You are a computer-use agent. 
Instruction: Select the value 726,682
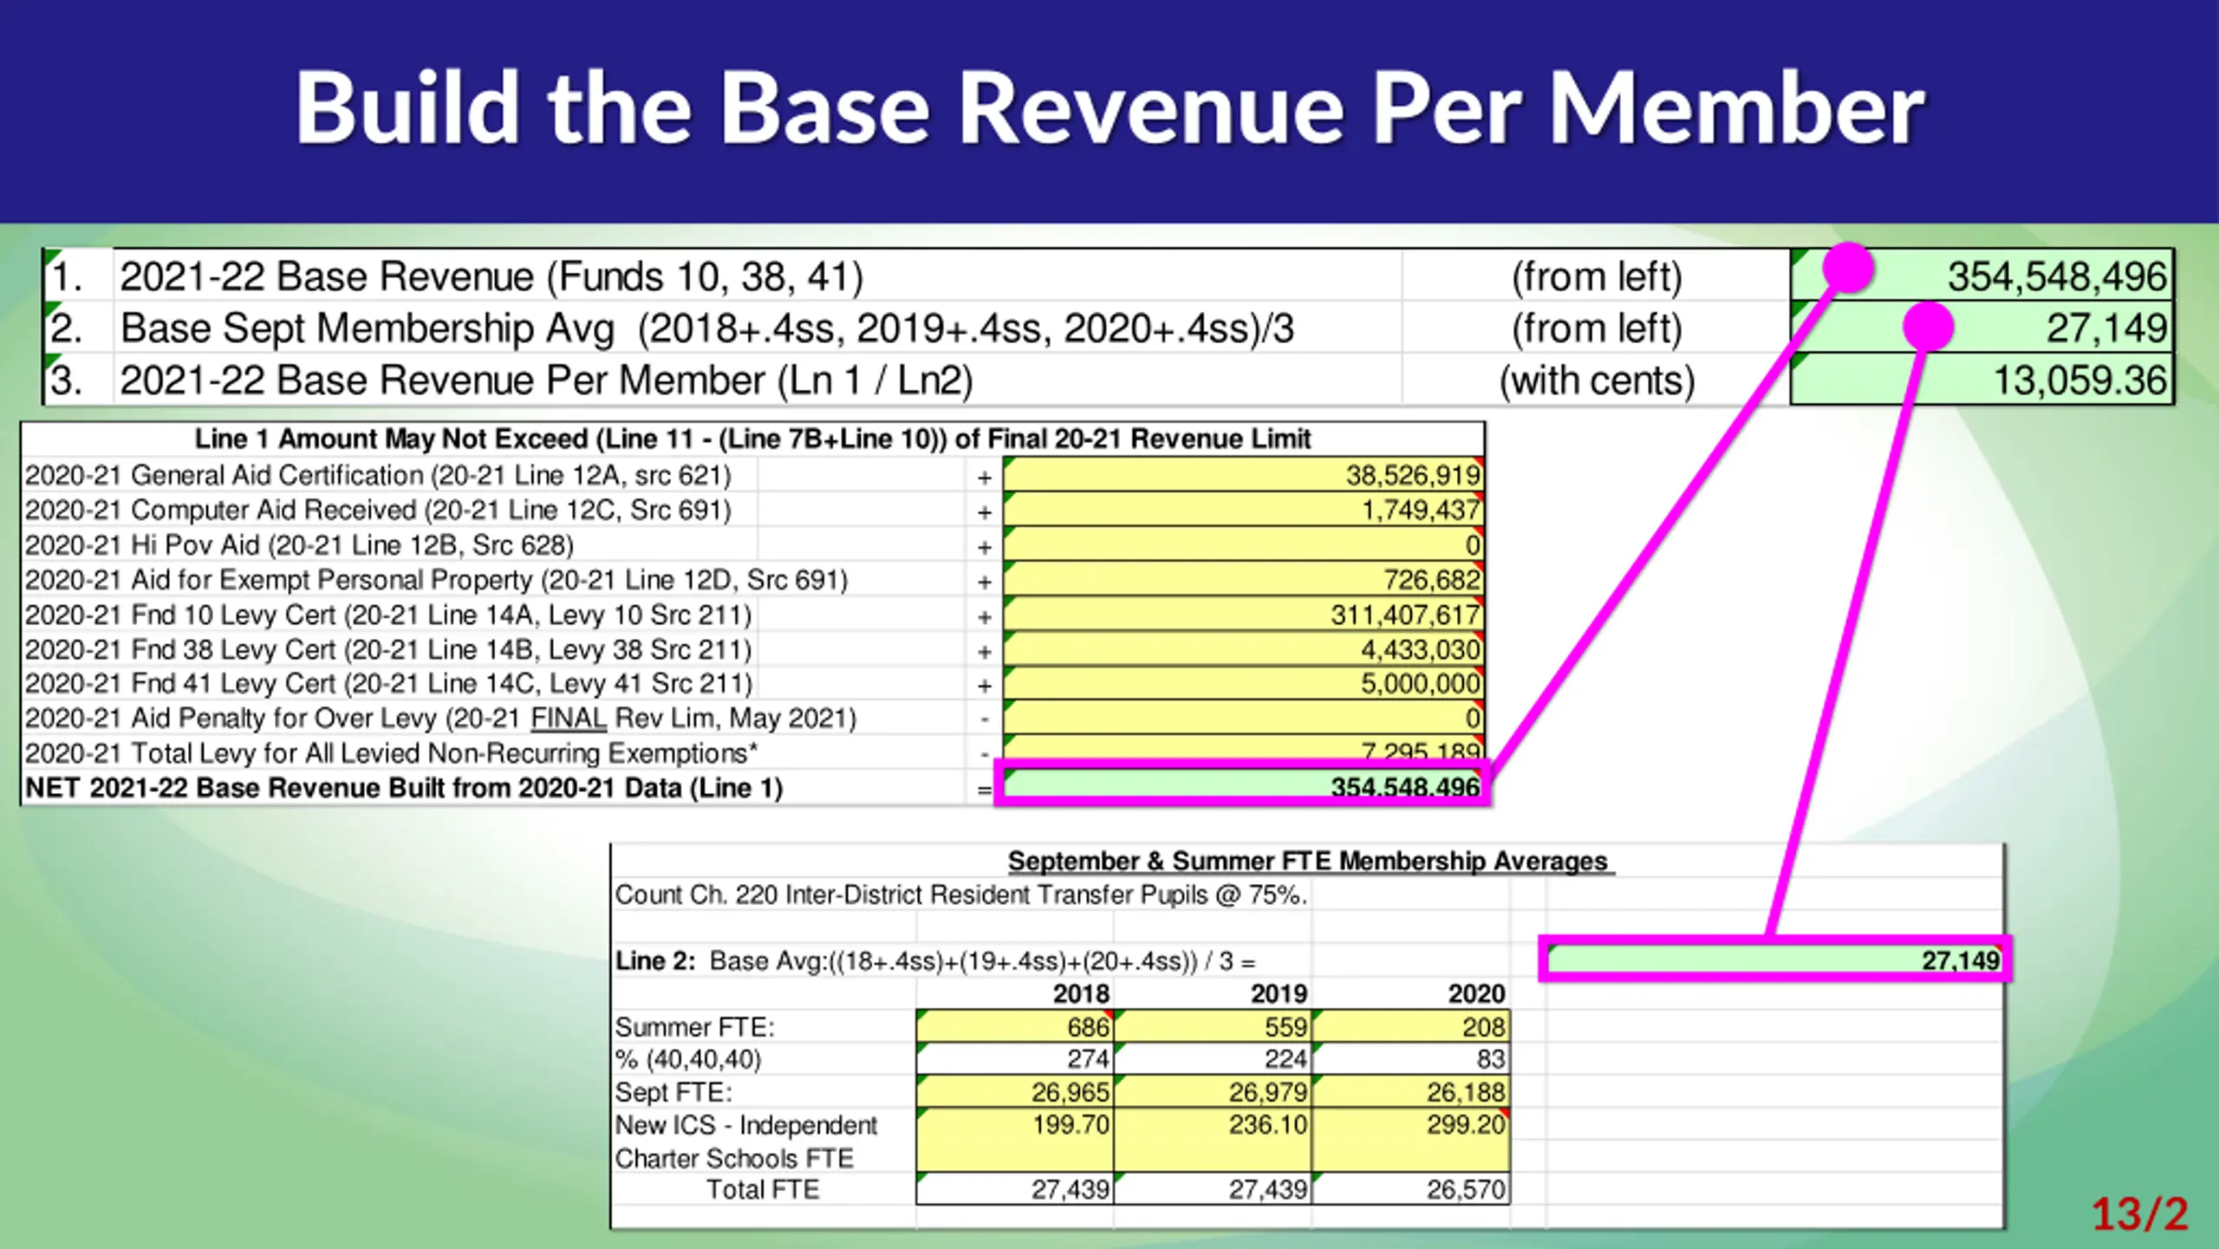coord(1432,579)
